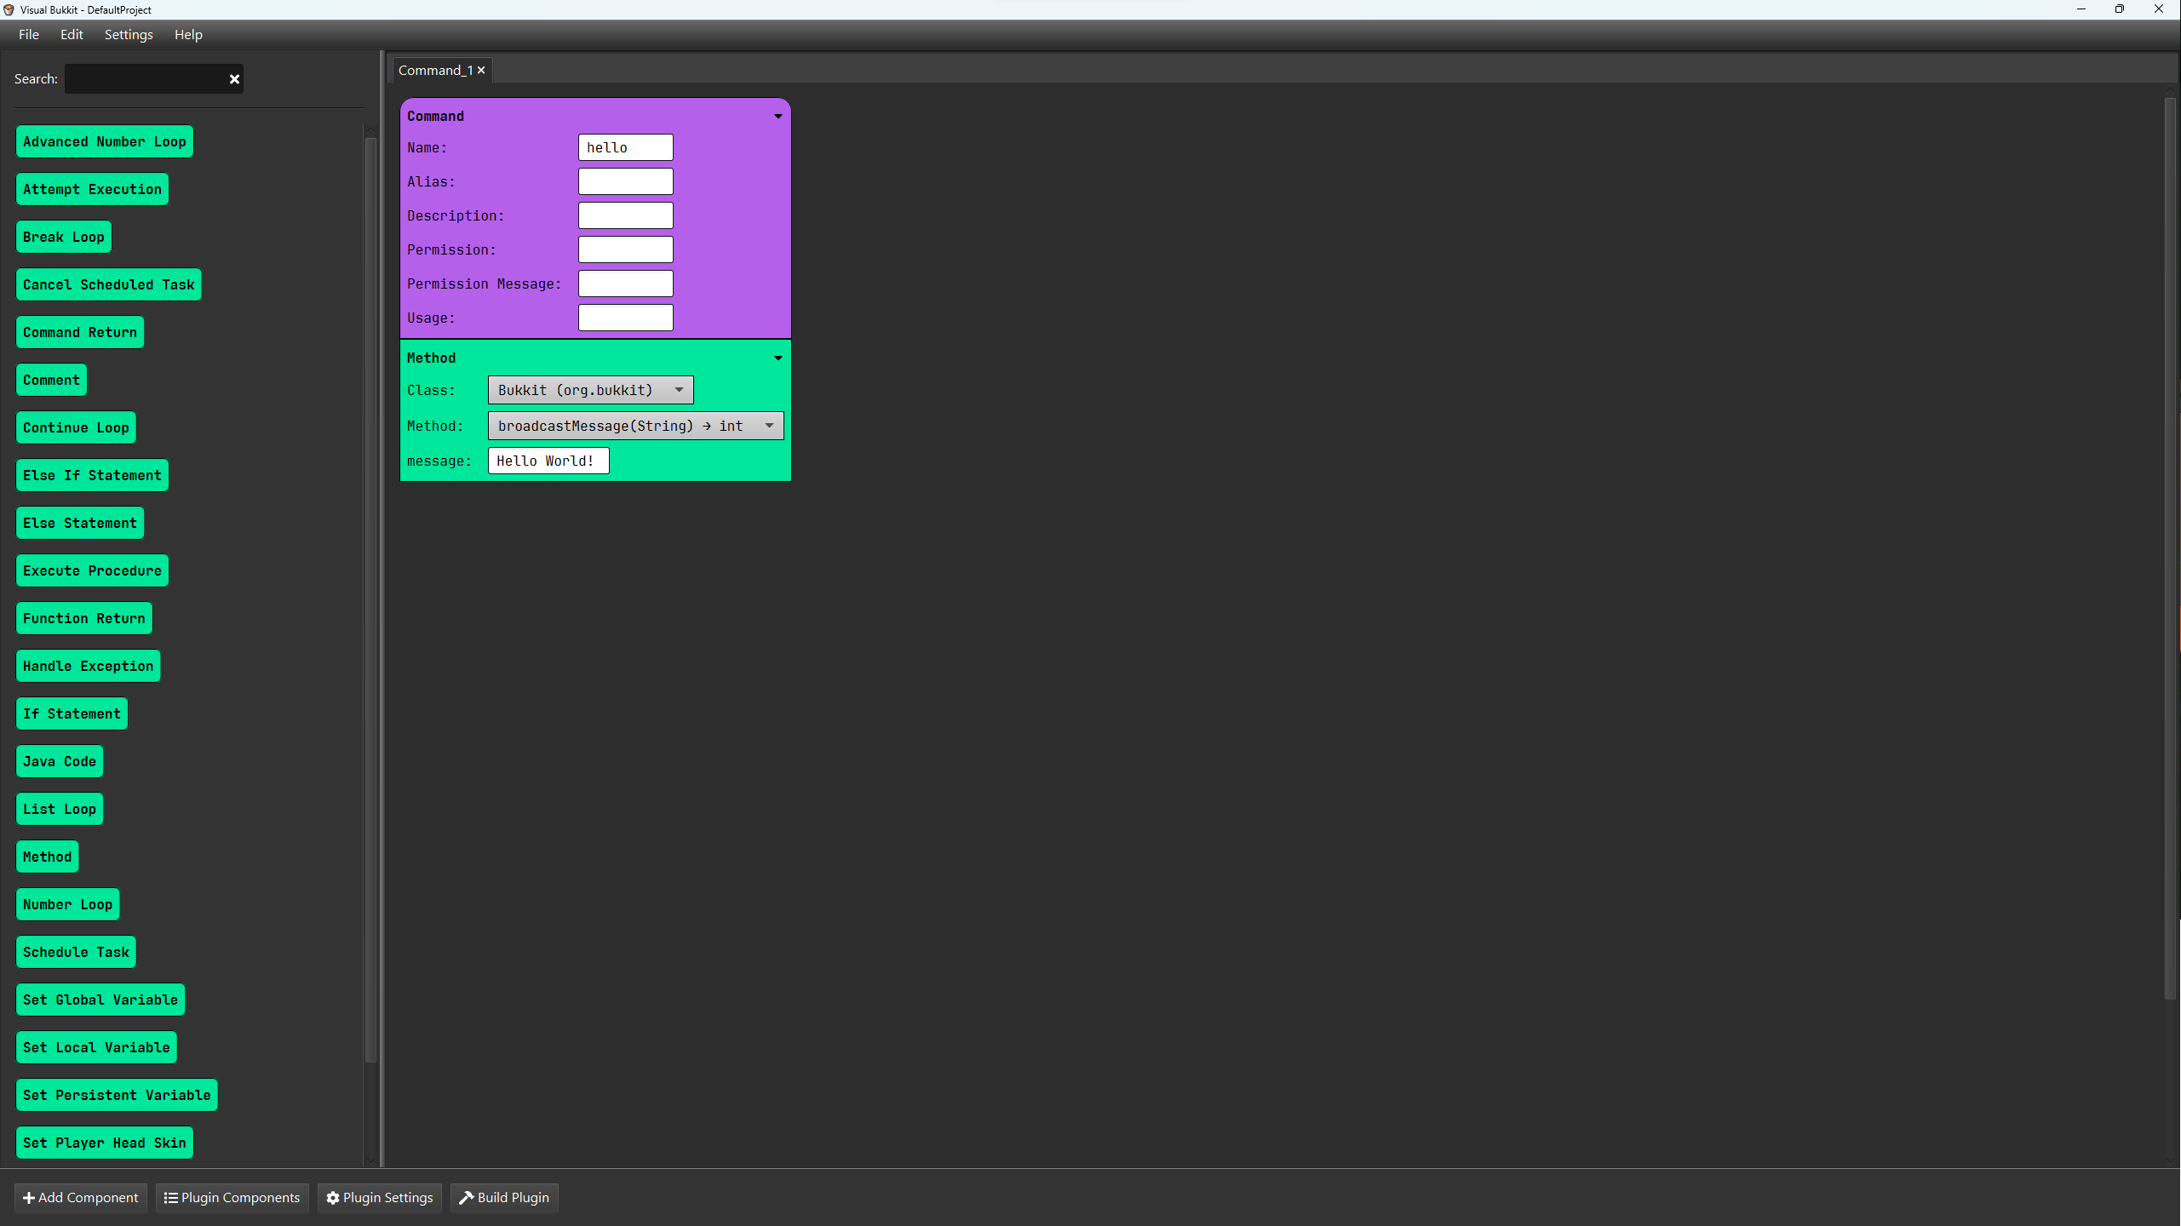
Task: Clear the search field with X icon
Action: (x=234, y=79)
